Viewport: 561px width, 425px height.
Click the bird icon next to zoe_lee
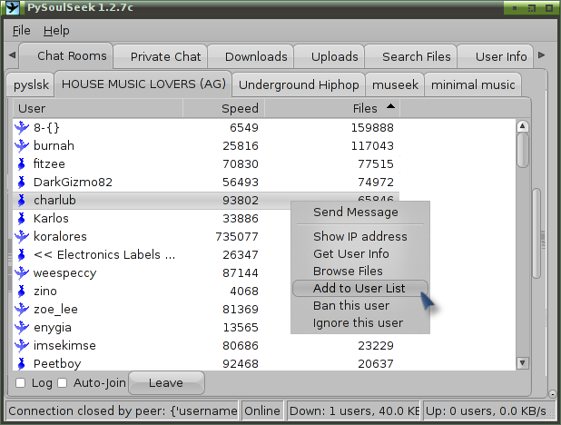click(x=22, y=309)
